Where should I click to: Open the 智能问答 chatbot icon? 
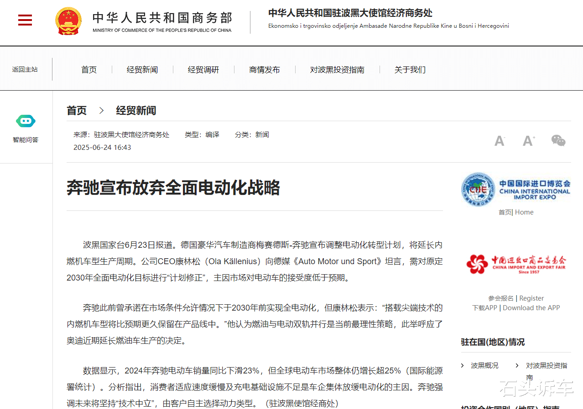pos(26,121)
